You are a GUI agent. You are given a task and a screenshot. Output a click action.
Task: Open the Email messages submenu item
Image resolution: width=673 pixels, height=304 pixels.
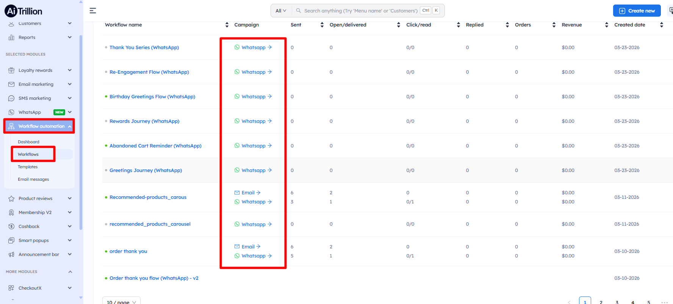click(x=33, y=179)
